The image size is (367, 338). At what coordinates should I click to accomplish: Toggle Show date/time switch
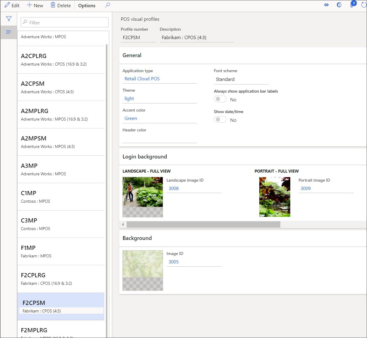[220, 119]
